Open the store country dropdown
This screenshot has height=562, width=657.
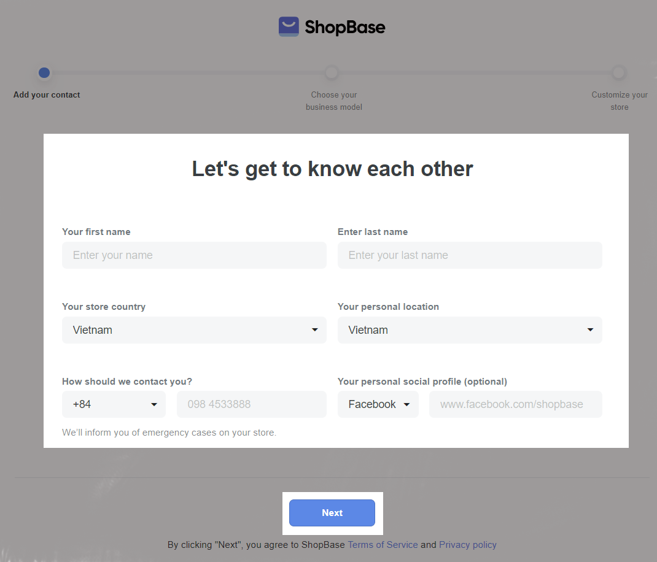tap(194, 330)
